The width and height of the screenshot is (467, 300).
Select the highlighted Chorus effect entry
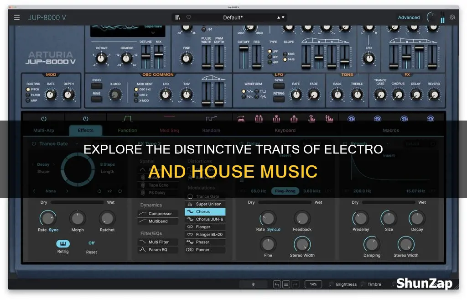click(x=205, y=212)
